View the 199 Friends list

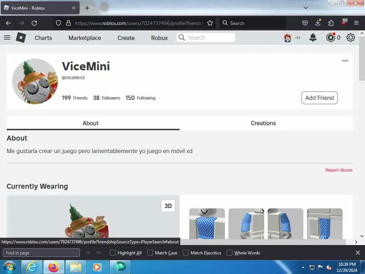74,98
